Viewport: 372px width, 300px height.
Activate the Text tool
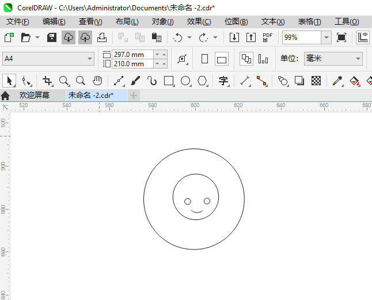click(223, 81)
